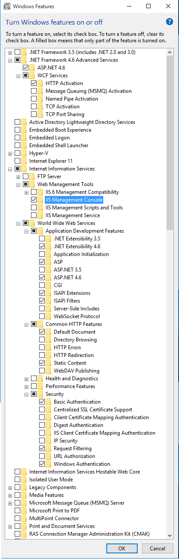Select the IIS Management Scripts and Tools row
Viewport: 179px width, 559px height.
click(84, 208)
